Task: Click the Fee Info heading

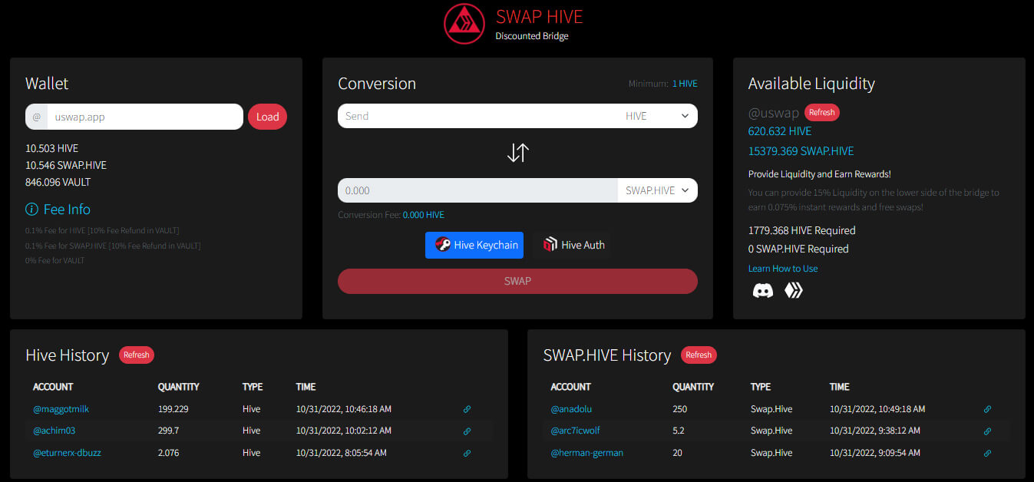Action: [x=67, y=210]
